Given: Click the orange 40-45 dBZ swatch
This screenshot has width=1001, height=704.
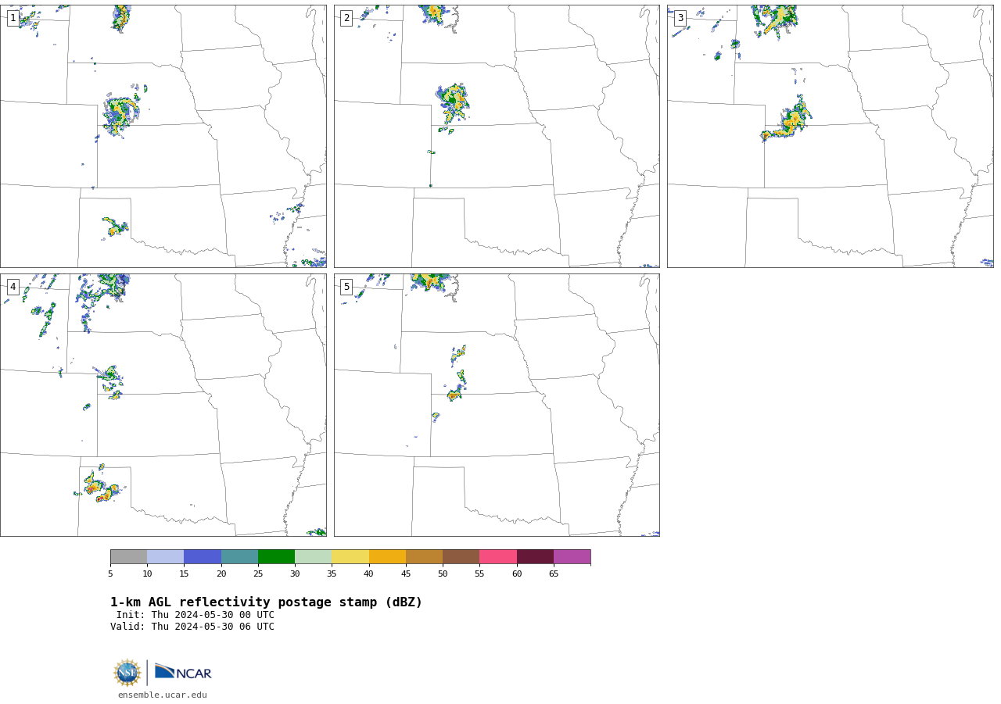Looking at the screenshot, I should (x=387, y=557).
